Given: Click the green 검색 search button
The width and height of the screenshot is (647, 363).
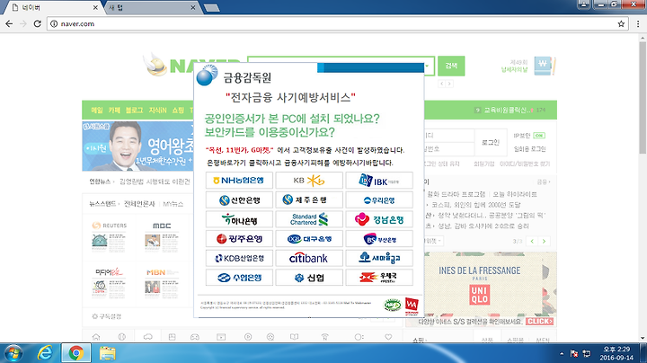Looking at the screenshot, I should tap(451, 66).
